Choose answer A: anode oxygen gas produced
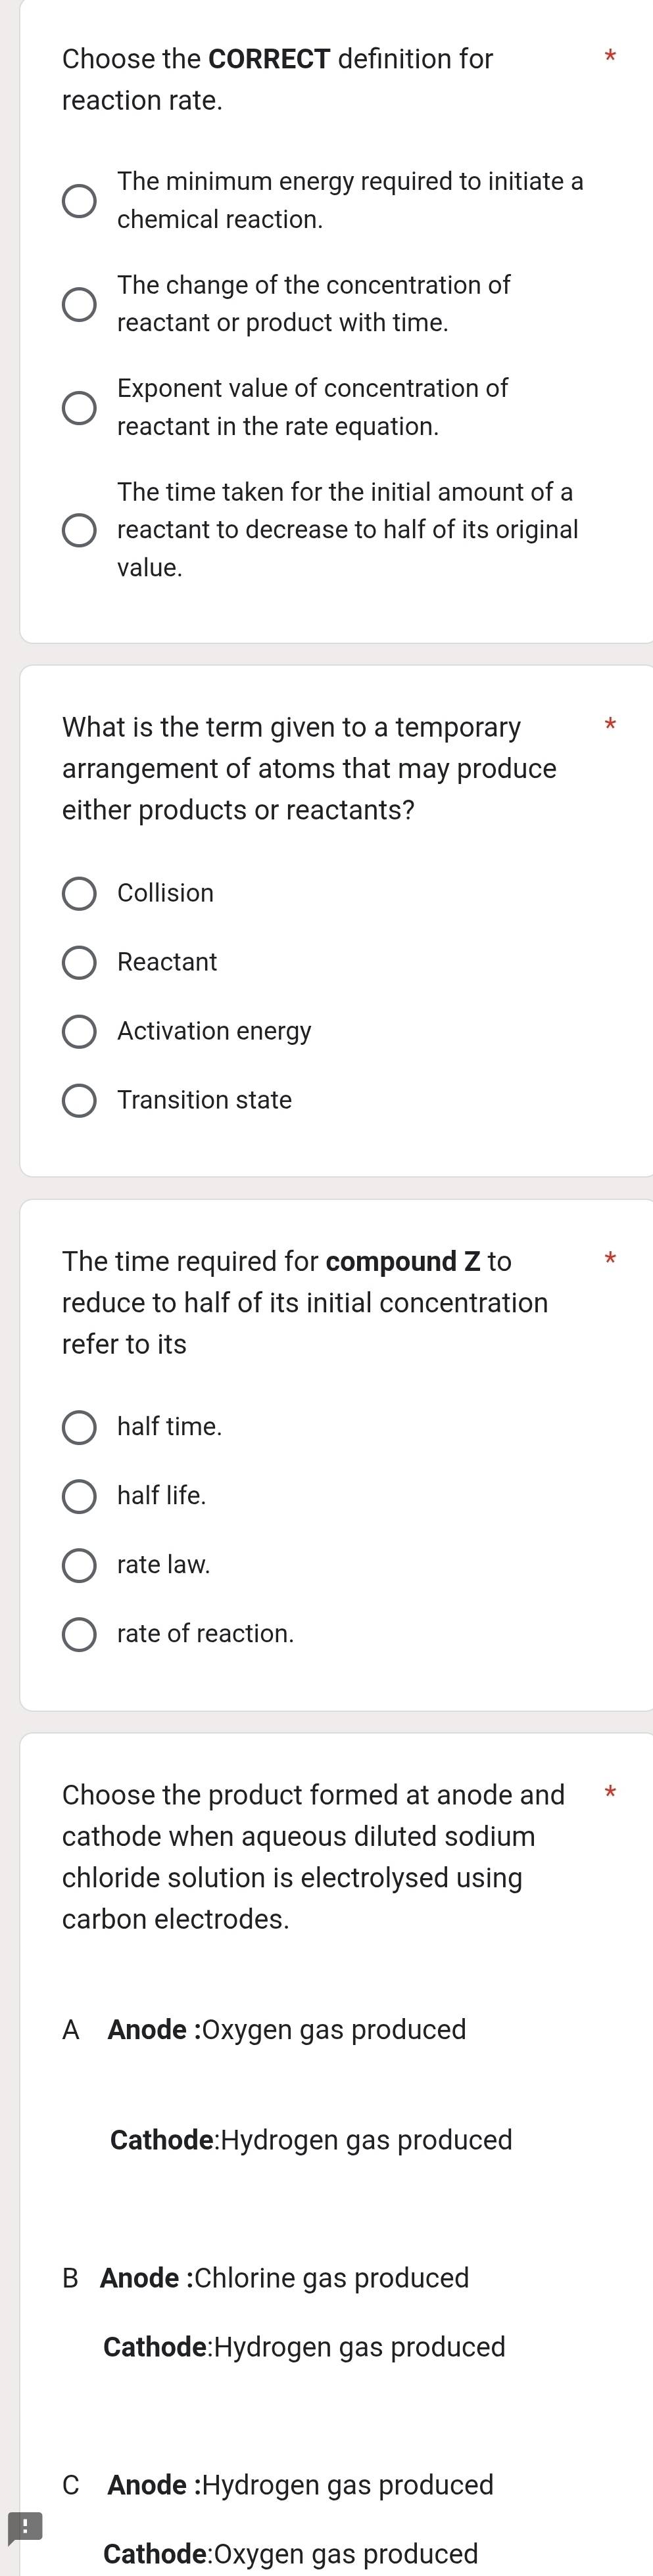This screenshot has height=2576, width=653. [286, 2029]
